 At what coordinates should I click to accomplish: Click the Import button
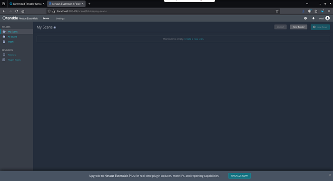tap(280, 27)
